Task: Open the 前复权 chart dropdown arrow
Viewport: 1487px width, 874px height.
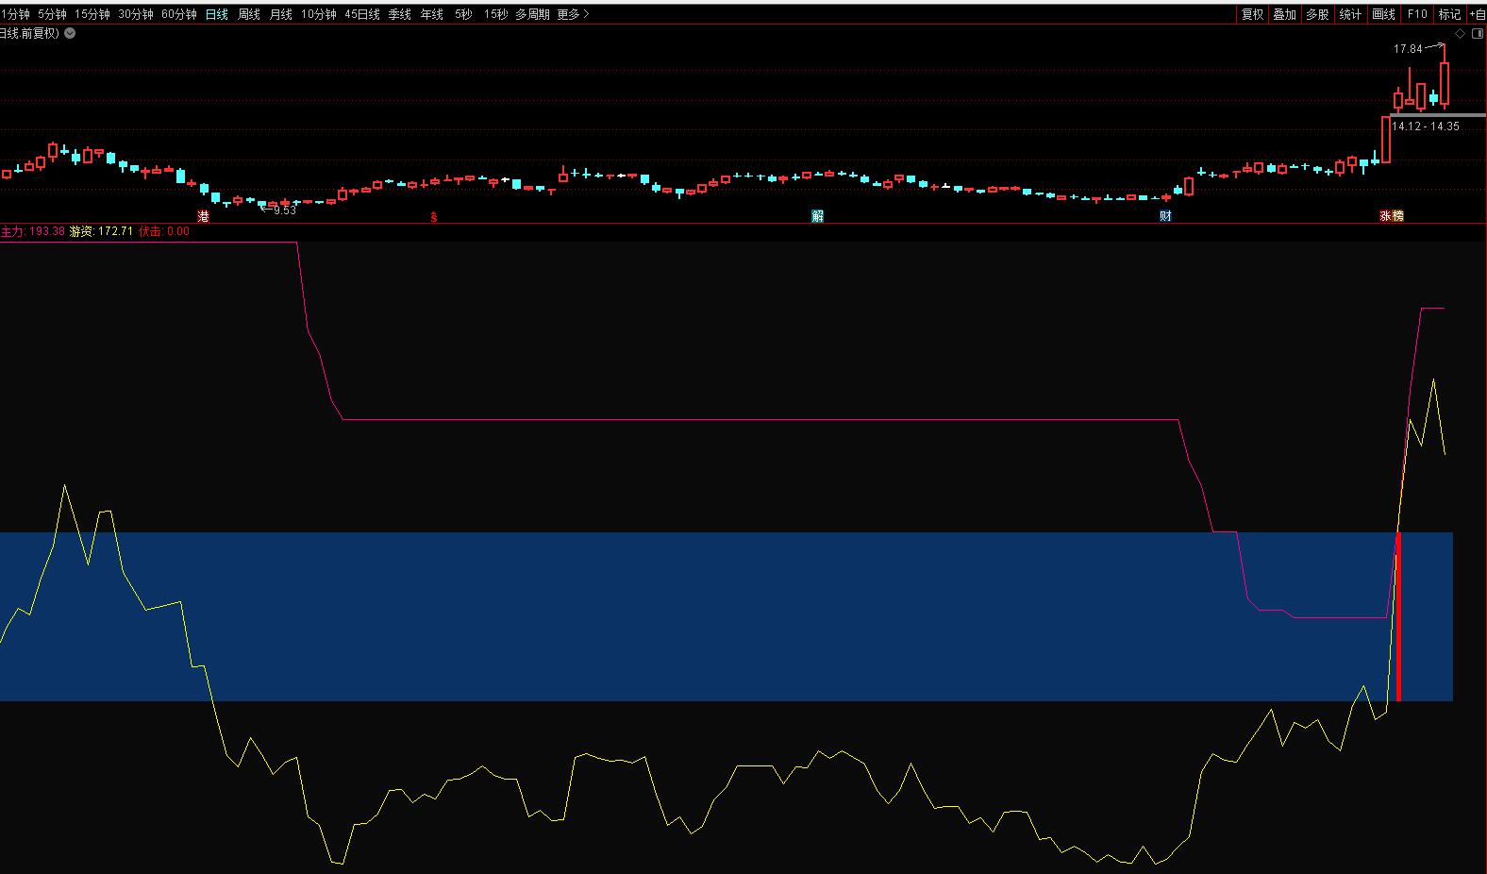Action: [70, 33]
